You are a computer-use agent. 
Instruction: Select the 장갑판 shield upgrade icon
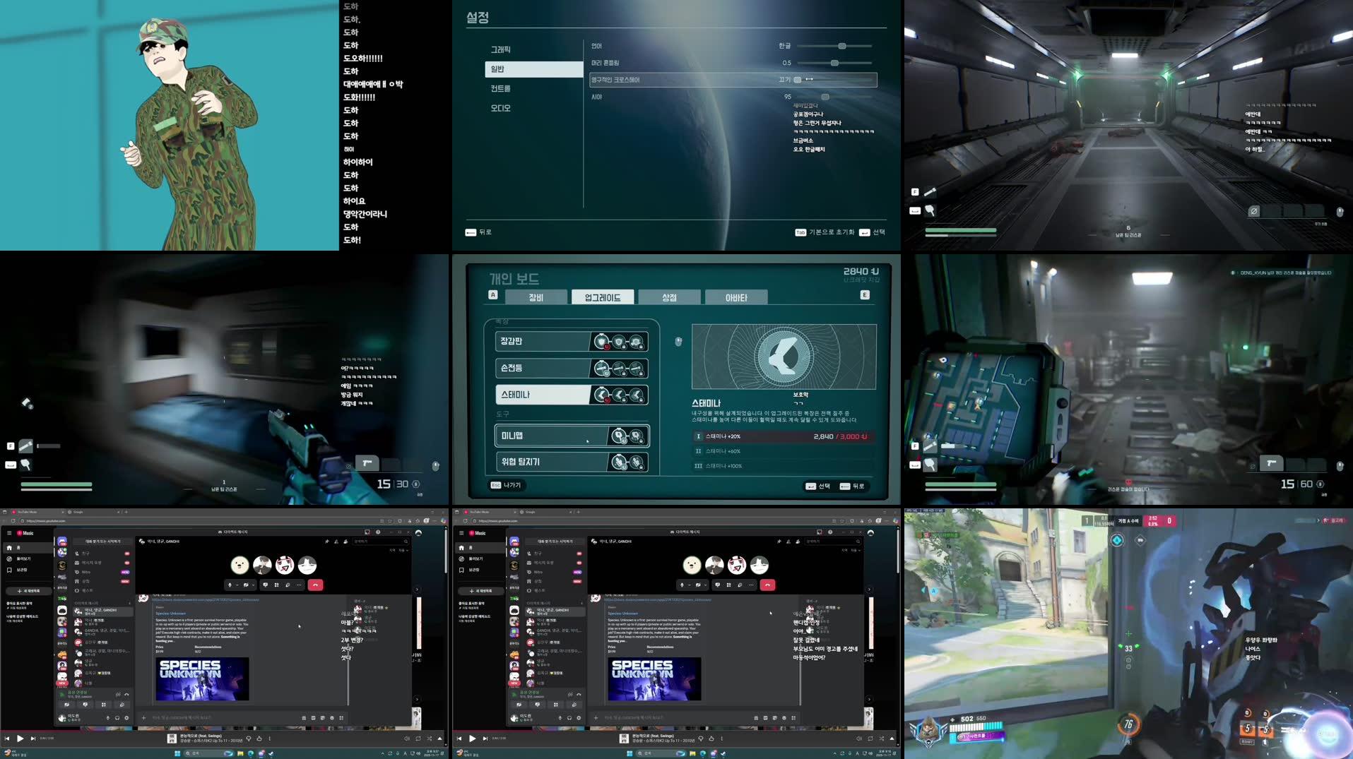(601, 342)
